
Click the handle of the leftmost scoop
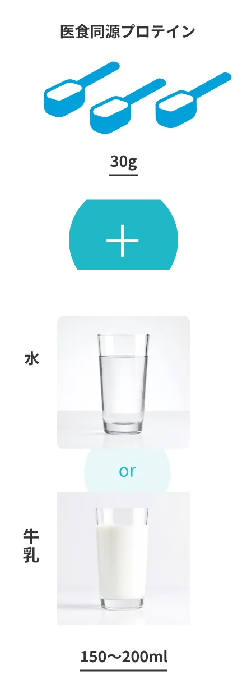click(x=100, y=74)
